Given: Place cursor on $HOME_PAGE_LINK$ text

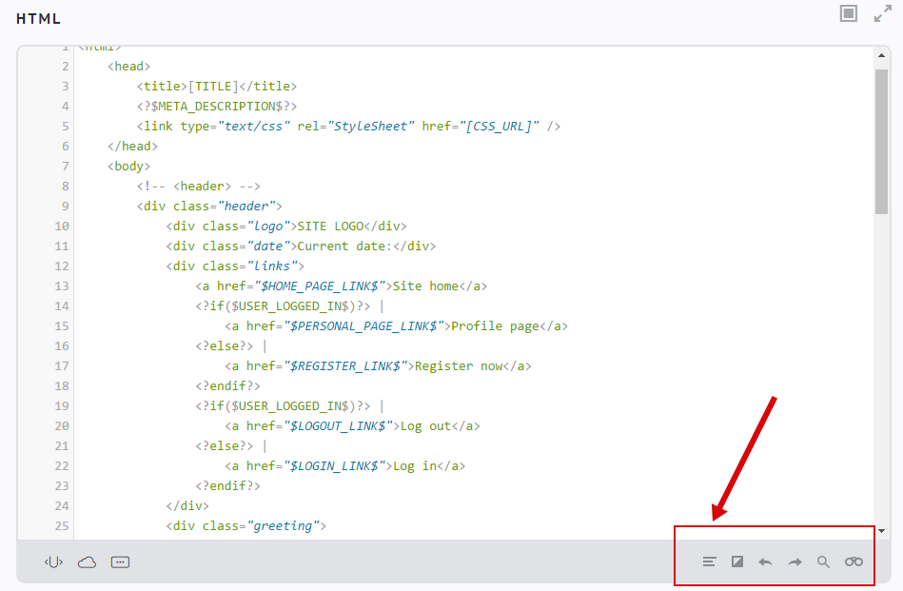Looking at the screenshot, I should tap(323, 286).
